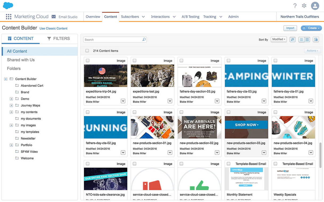Image resolution: width=324 pixels, height=202 pixels.
Task: Open the app launcher grid icon
Action: coord(9,16)
